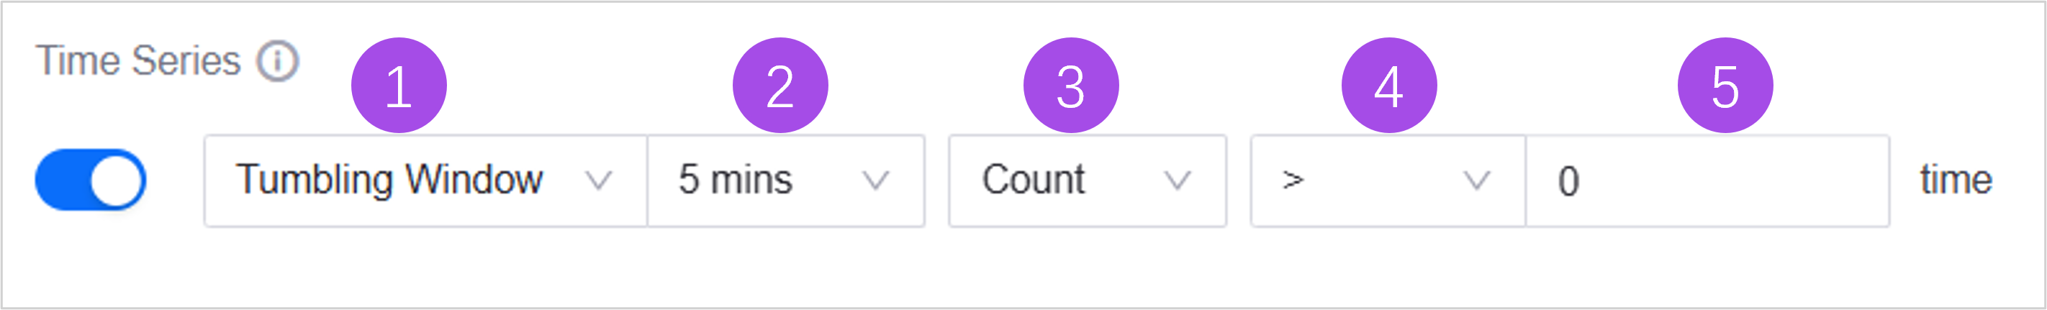The height and width of the screenshot is (310, 2047).
Task: Click the 'time' unit label
Action: click(x=1956, y=180)
